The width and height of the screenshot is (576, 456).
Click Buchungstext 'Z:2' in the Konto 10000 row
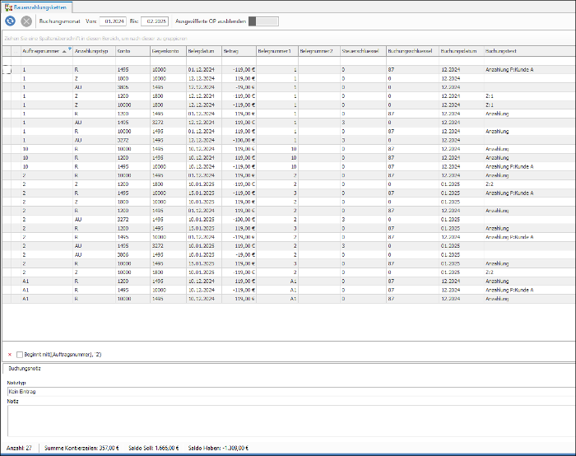point(490,272)
